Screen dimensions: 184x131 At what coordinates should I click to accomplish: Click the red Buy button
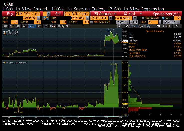click(9, 14)
